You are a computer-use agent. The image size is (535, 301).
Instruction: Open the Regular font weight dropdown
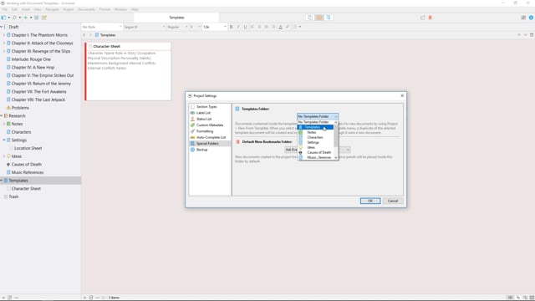click(177, 27)
